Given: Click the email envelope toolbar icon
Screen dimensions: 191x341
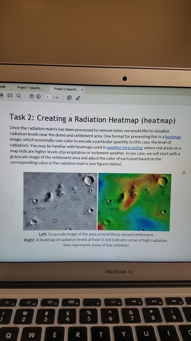Looking at the screenshot, I should click(x=10, y=96).
